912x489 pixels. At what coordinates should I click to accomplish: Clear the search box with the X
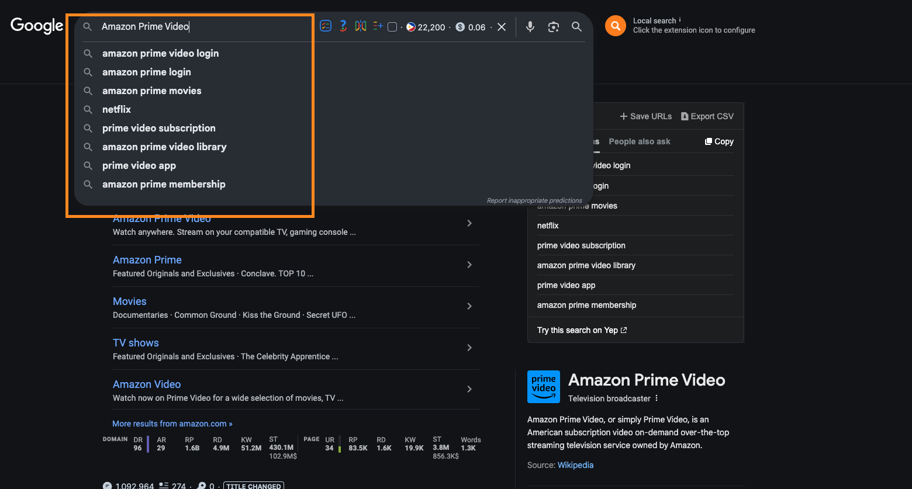point(502,27)
